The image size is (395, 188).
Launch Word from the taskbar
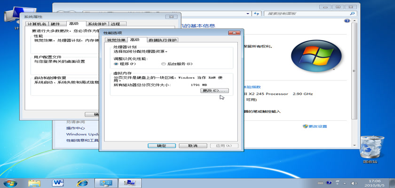[x=59, y=182]
